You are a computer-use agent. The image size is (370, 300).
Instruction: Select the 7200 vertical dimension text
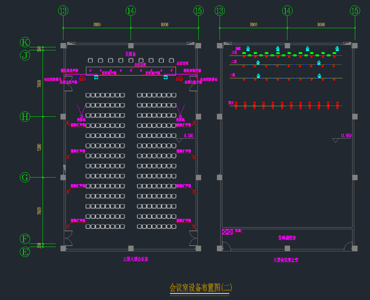(x=39, y=147)
